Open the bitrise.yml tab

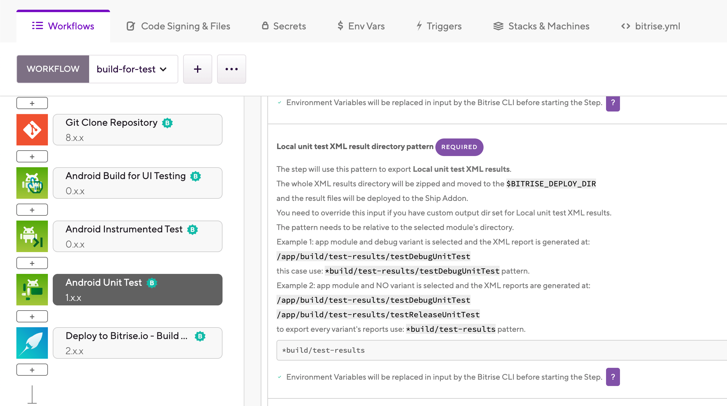[x=650, y=26]
